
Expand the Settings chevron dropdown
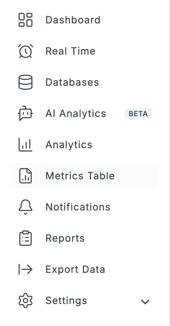(145, 302)
